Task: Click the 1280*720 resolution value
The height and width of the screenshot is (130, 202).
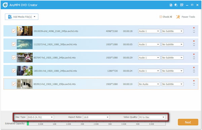Action: pos(112,71)
